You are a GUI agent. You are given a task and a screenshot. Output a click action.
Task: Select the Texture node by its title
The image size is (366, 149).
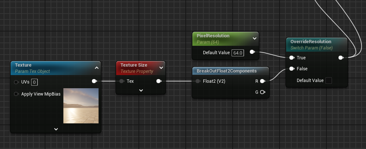click(x=23, y=65)
